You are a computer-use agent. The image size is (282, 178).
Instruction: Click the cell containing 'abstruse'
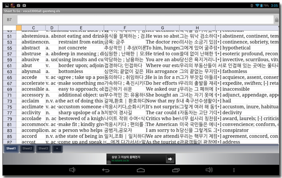(x=33, y=54)
